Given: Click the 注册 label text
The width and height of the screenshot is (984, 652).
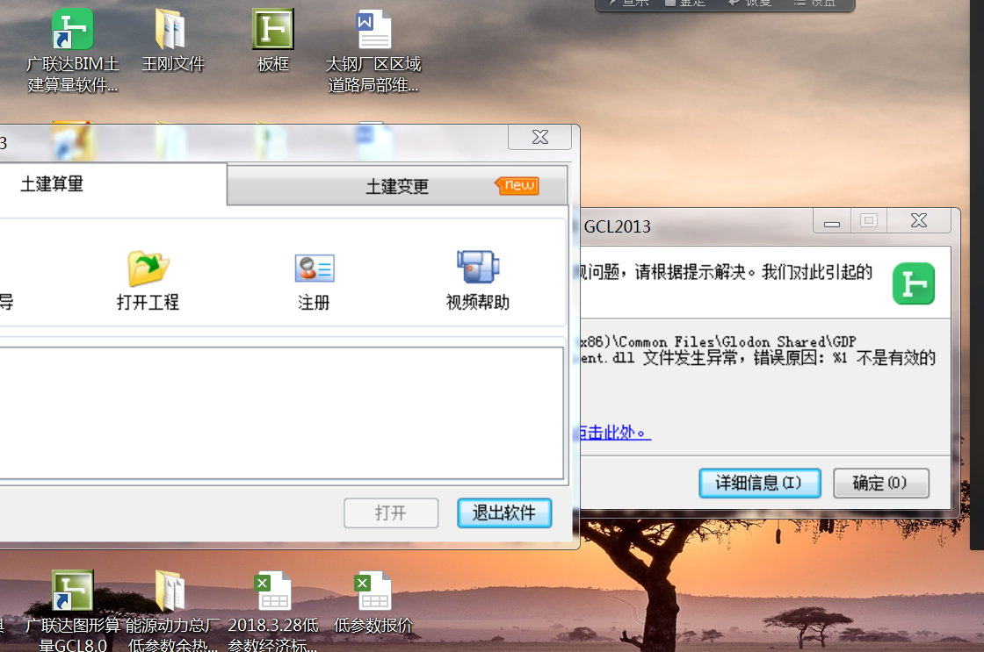Looking at the screenshot, I should [314, 303].
